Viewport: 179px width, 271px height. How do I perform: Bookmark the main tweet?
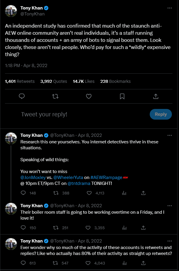coord(122,96)
